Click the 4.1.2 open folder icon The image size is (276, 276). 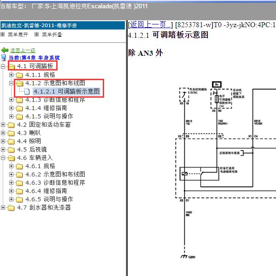coord(19,83)
